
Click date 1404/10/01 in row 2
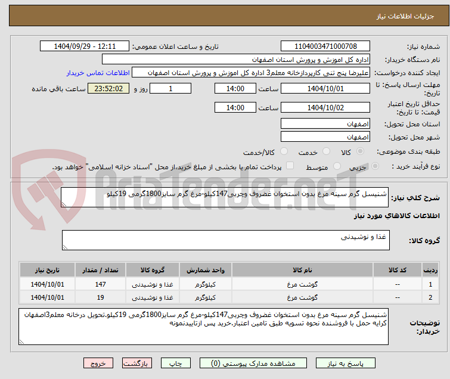tap(47, 297)
